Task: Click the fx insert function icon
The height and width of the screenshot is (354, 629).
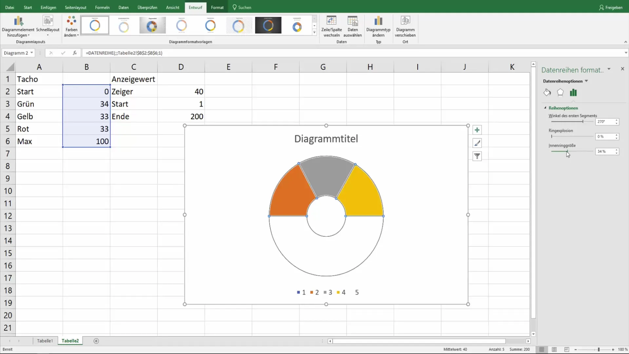Action: 75,53
